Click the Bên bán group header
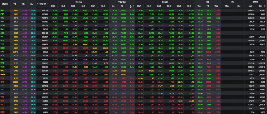Screen dimensions: 267x114 click(165, 2)
